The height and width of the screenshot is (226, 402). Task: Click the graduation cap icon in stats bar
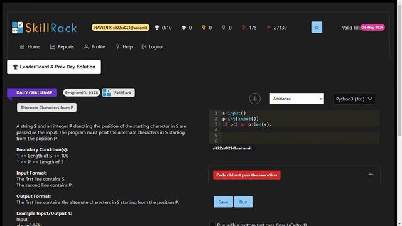tap(183, 28)
